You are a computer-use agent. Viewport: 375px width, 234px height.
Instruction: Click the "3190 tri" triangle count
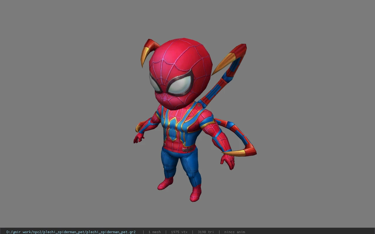pyautogui.click(x=206, y=232)
